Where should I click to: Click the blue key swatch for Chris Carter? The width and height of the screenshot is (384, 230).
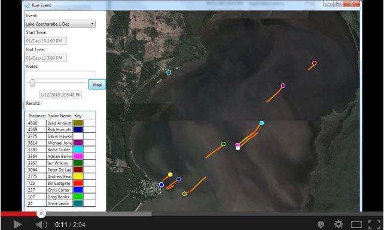tap(78, 189)
